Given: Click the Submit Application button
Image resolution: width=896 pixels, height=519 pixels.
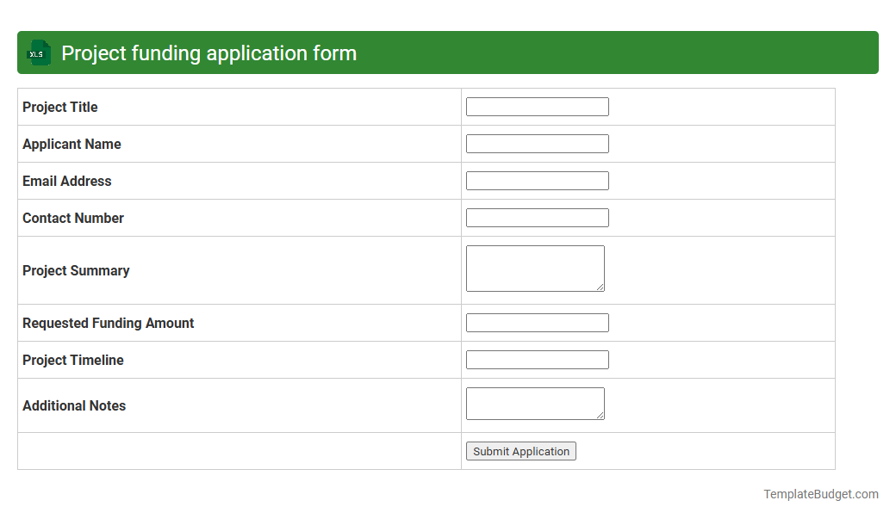Looking at the screenshot, I should coord(520,450).
